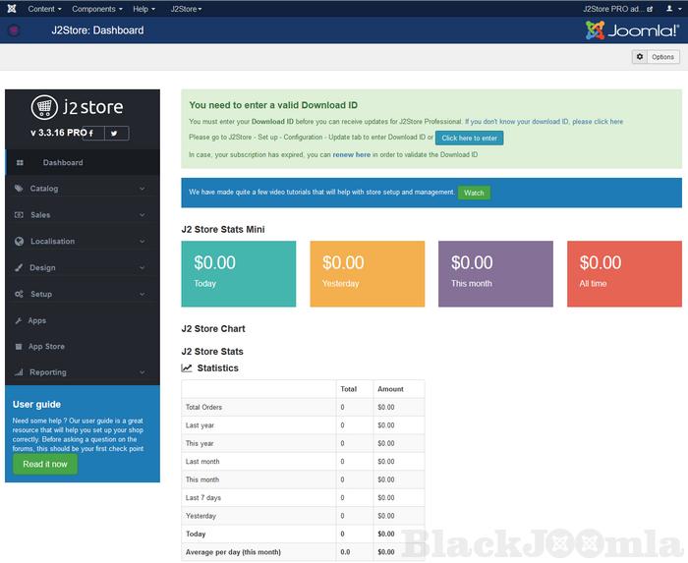Image resolution: width=688 pixels, height=563 pixels.
Task: Expand the Catalog sidebar section chevron
Action: point(143,189)
